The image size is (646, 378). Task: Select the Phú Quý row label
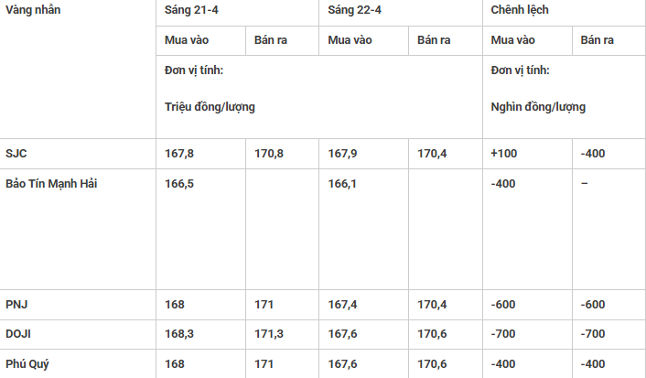point(27,364)
